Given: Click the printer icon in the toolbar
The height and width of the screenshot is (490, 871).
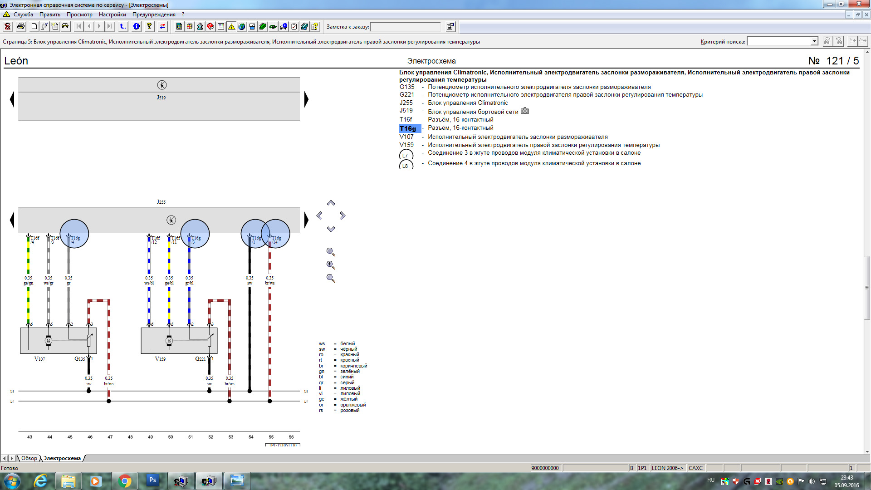Looking at the screenshot, I should click(x=21, y=26).
